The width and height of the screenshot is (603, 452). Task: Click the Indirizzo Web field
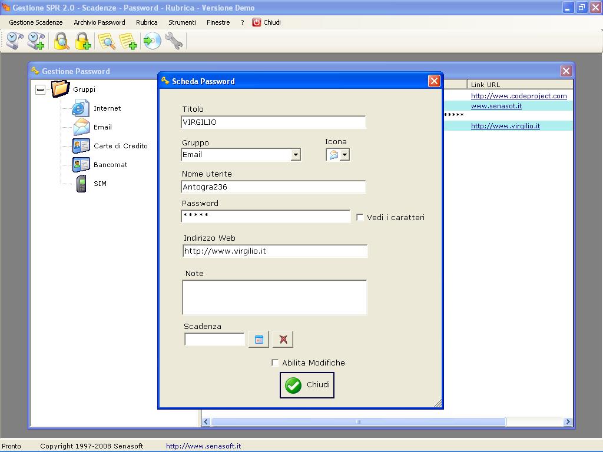[275, 251]
